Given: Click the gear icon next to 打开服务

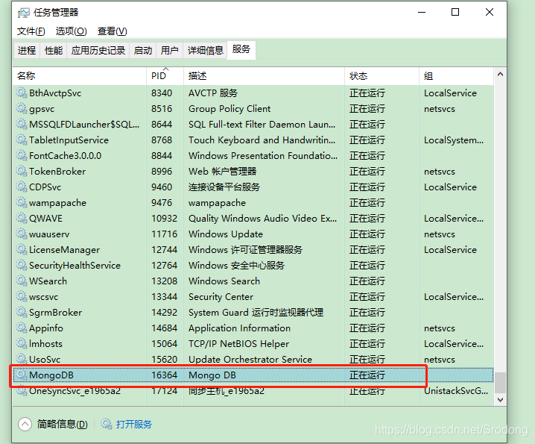Looking at the screenshot, I should coord(106,424).
